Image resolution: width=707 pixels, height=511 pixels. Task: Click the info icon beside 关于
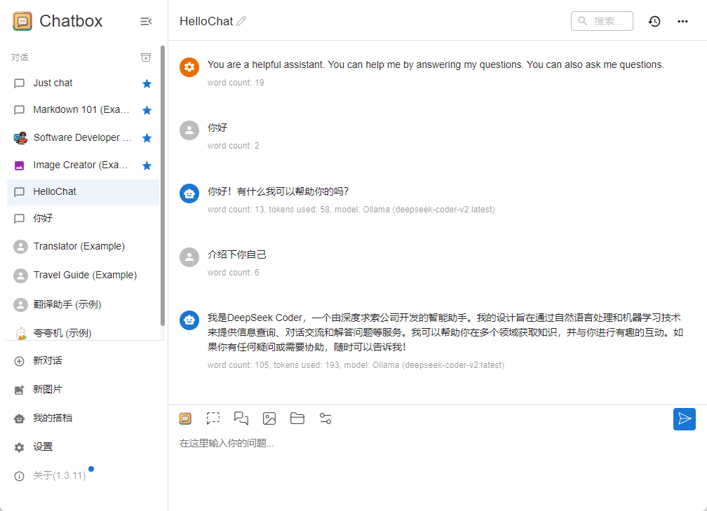pyautogui.click(x=20, y=477)
